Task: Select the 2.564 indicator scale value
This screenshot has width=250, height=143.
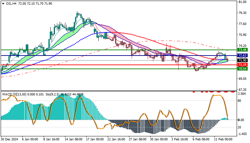Action: (242, 94)
